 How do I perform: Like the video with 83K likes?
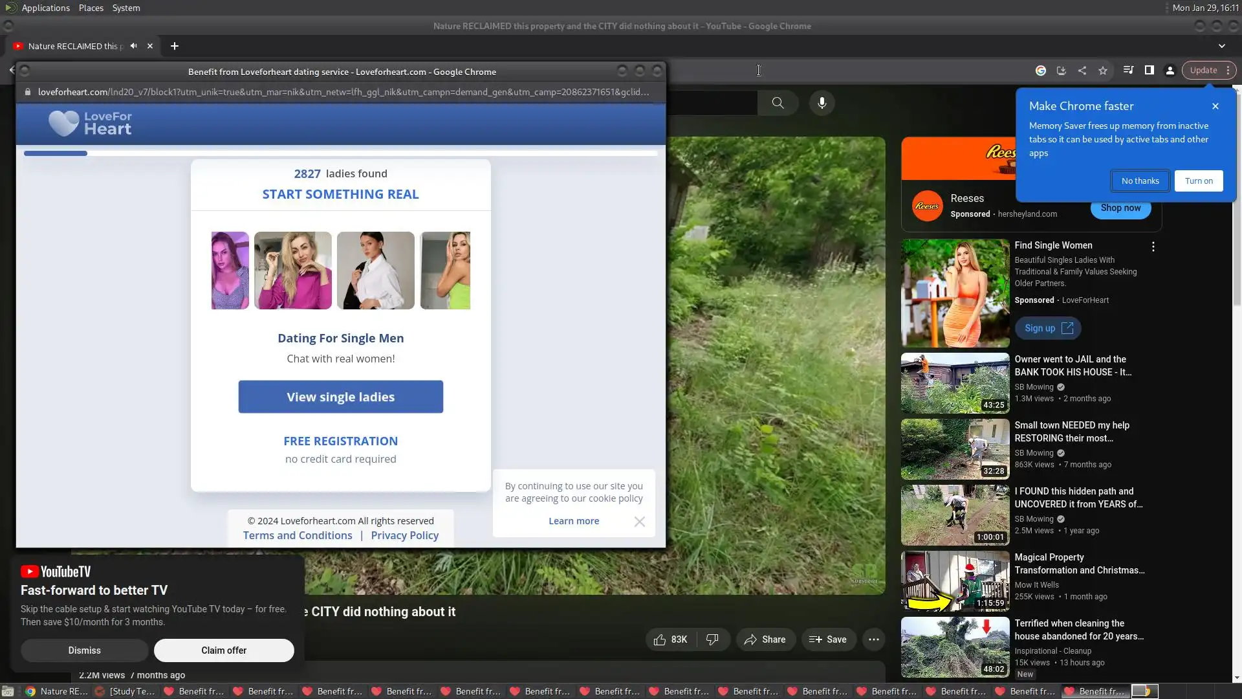(x=670, y=639)
